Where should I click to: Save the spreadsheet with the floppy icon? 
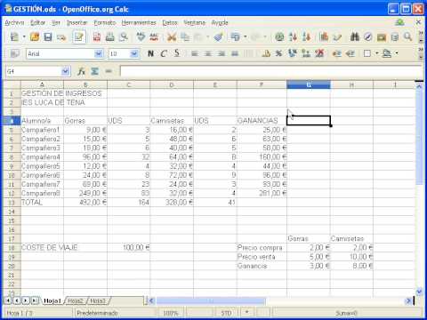coord(48,37)
